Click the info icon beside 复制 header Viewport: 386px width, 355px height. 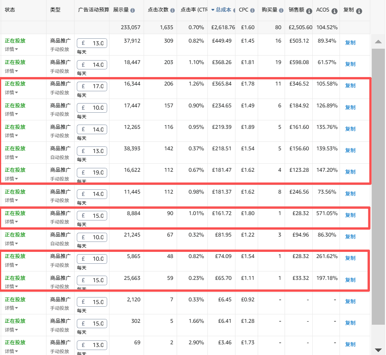tap(359, 11)
